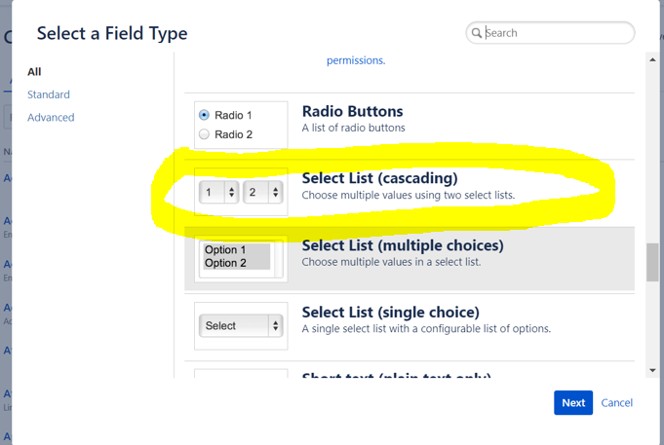Select the Radio 2 radio button

click(204, 134)
